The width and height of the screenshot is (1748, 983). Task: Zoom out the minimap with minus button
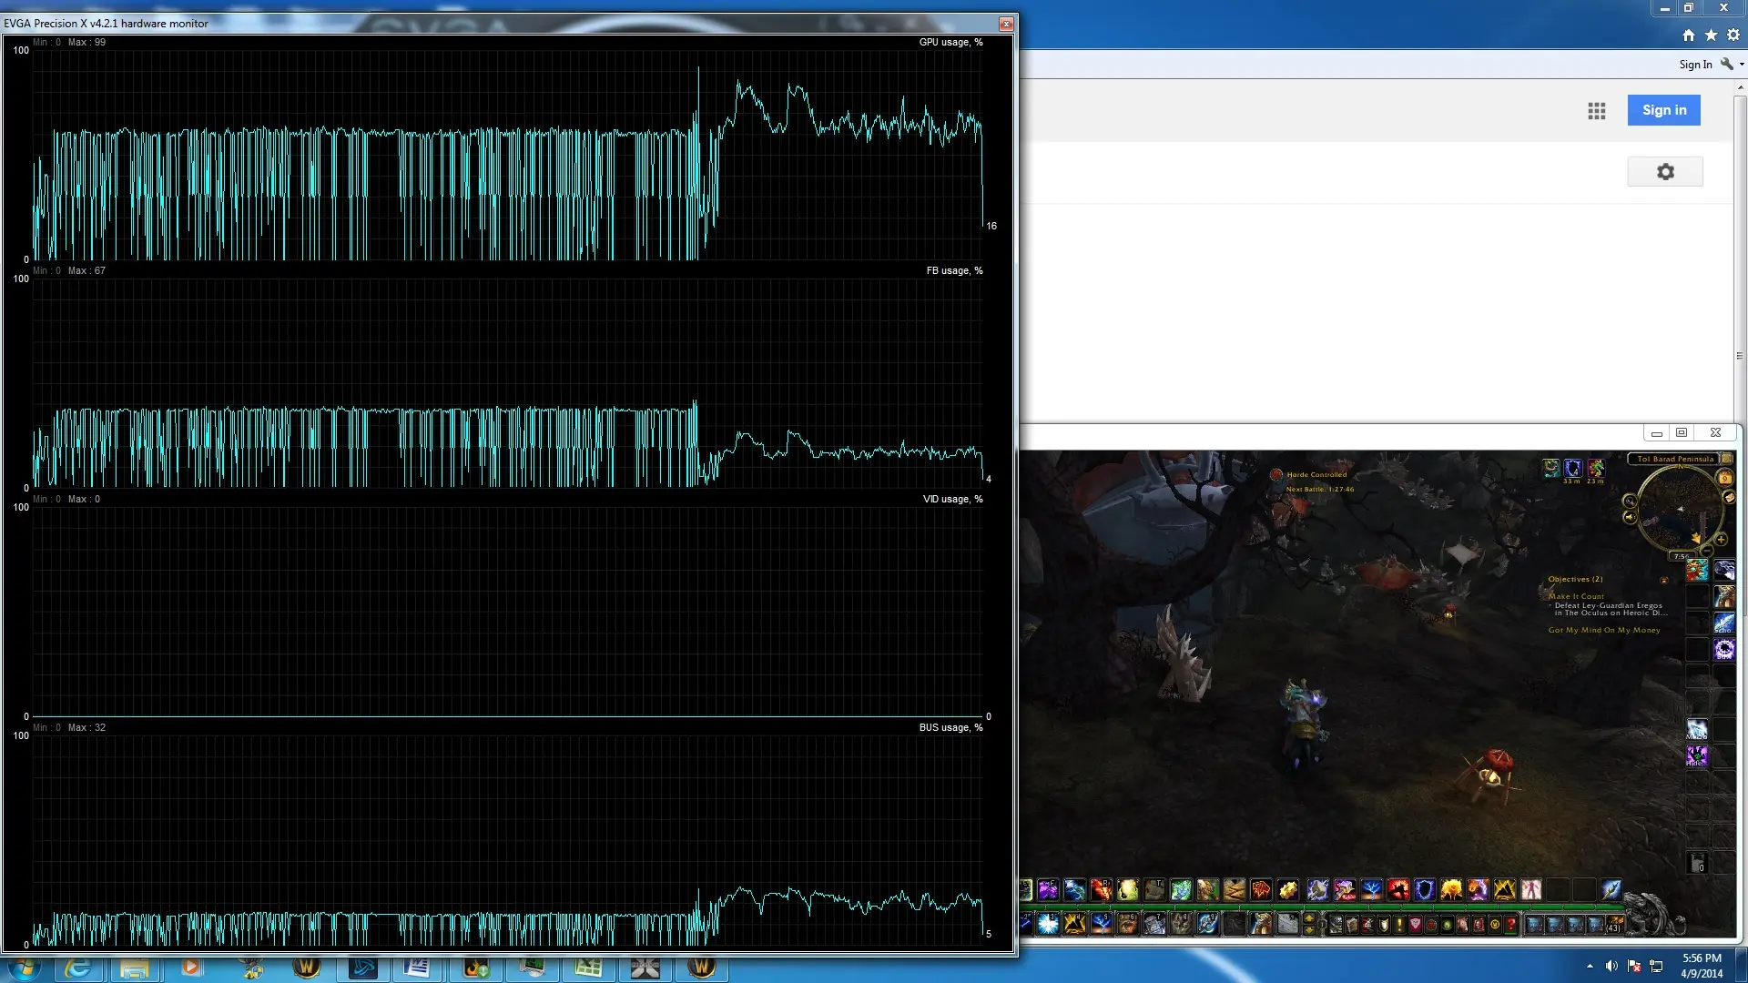tap(1707, 551)
